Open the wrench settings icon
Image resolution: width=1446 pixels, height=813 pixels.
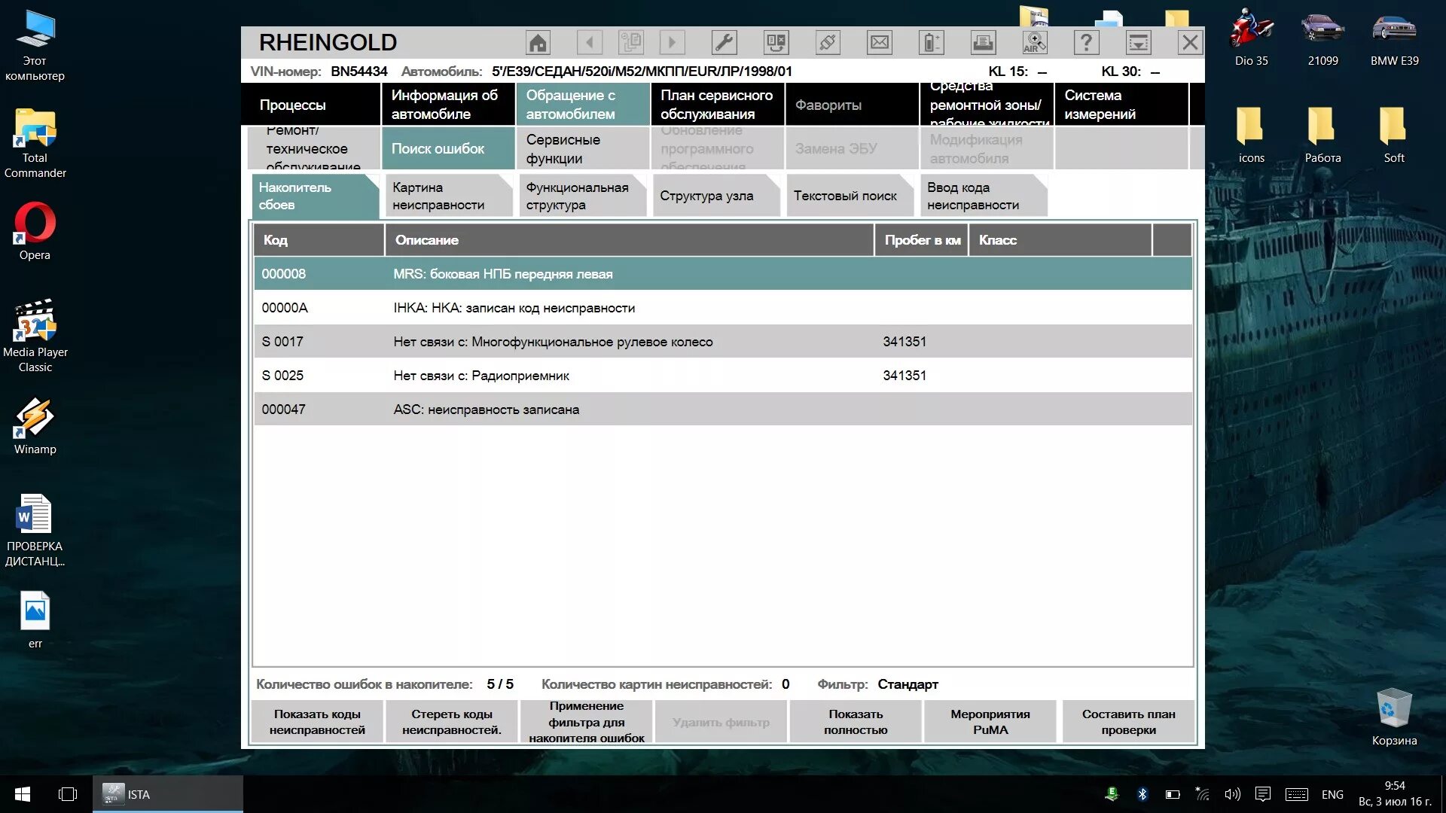(724, 43)
